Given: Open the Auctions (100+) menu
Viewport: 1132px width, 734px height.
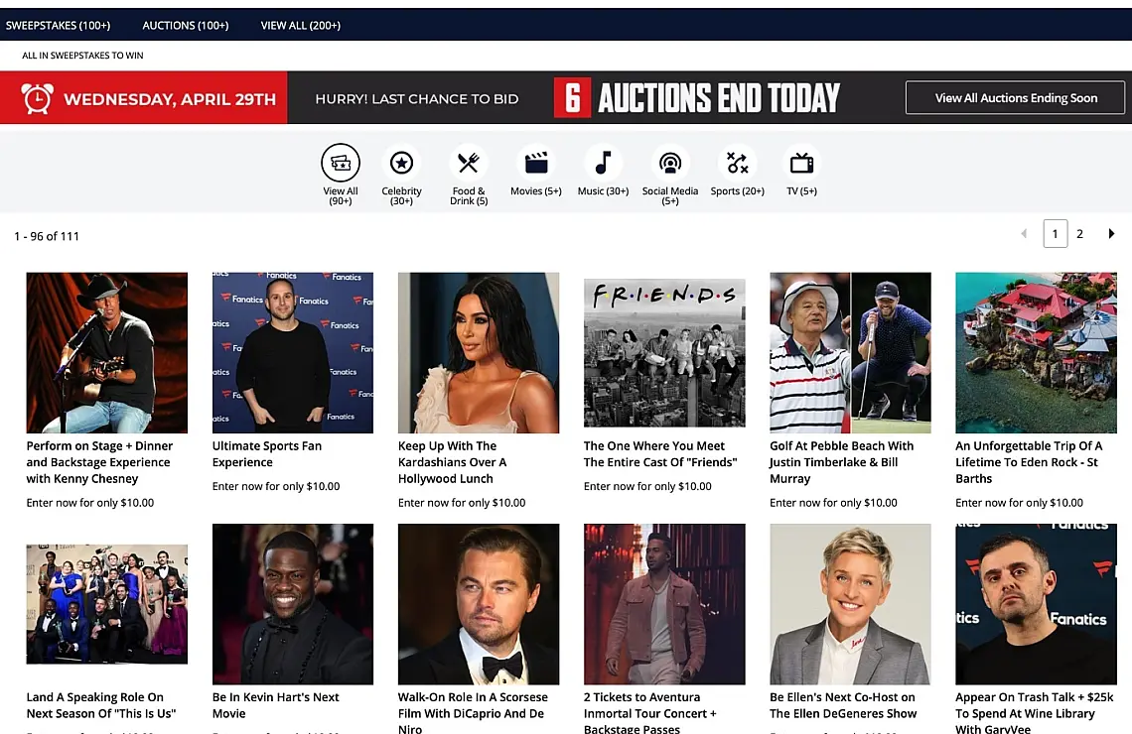Looking at the screenshot, I should [186, 25].
